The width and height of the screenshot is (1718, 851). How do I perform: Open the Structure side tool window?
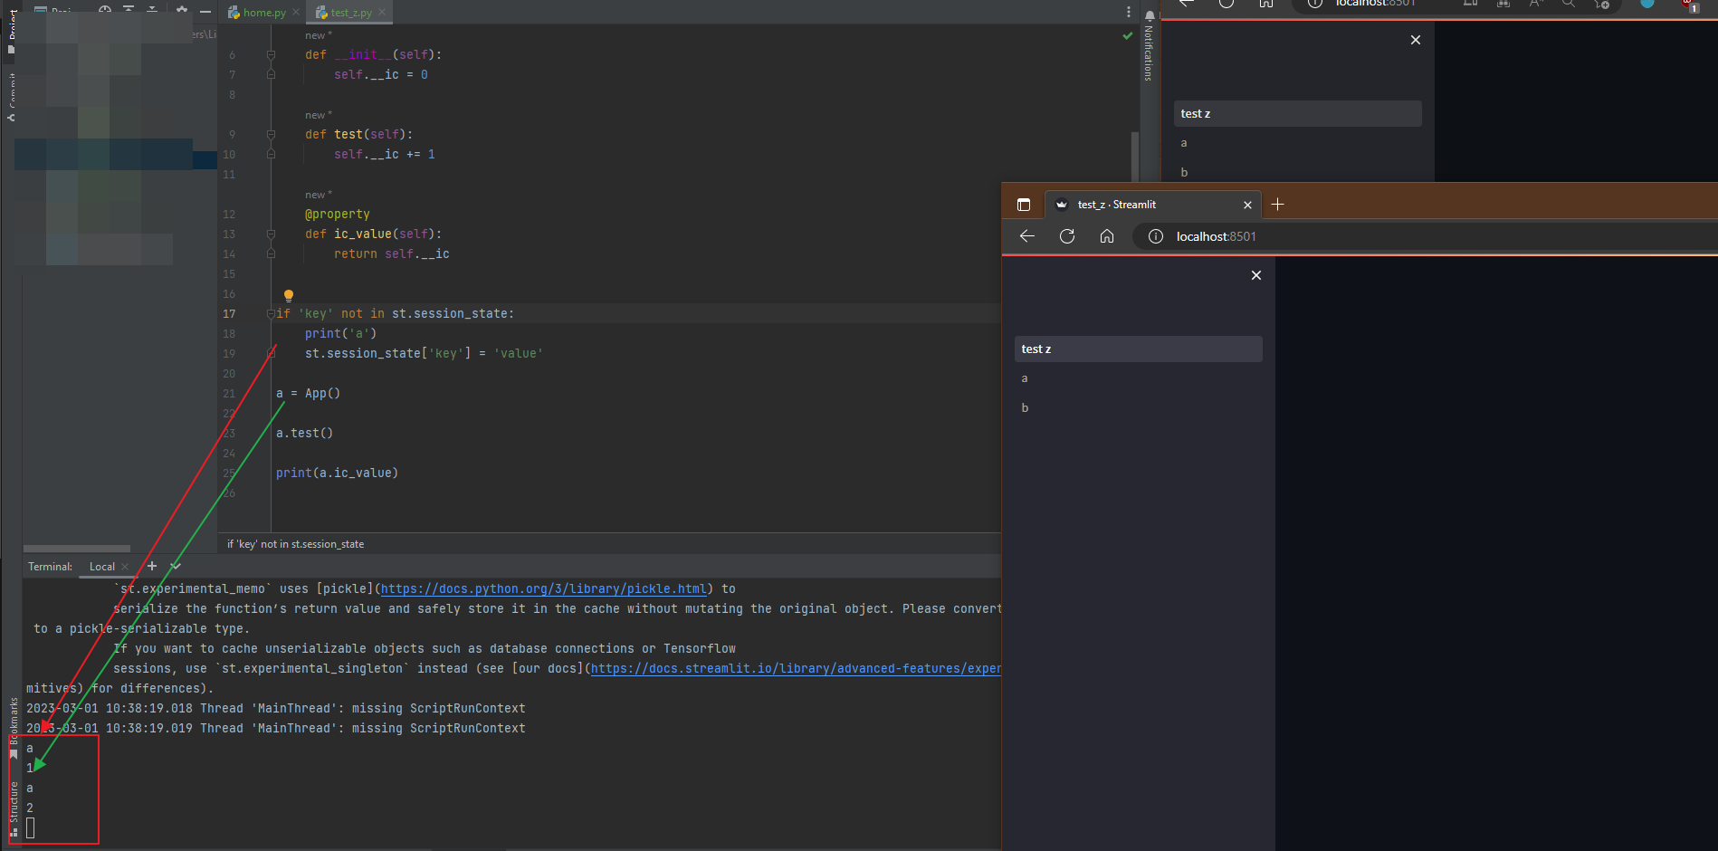pos(13,808)
